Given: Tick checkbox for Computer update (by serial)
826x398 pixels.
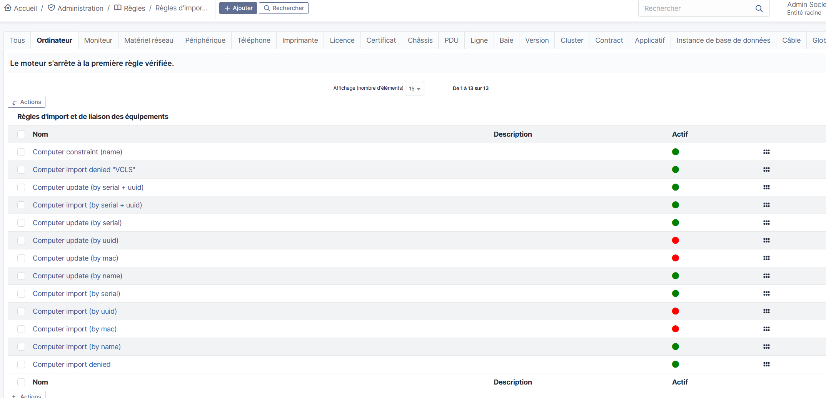Looking at the screenshot, I should pyautogui.click(x=21, y=223).
